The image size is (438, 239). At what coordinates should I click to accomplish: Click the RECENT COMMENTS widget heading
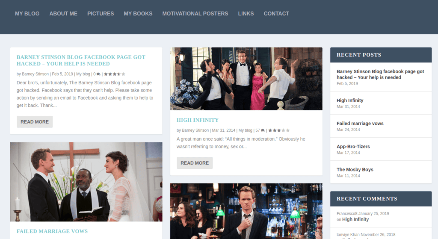point(367,199)
